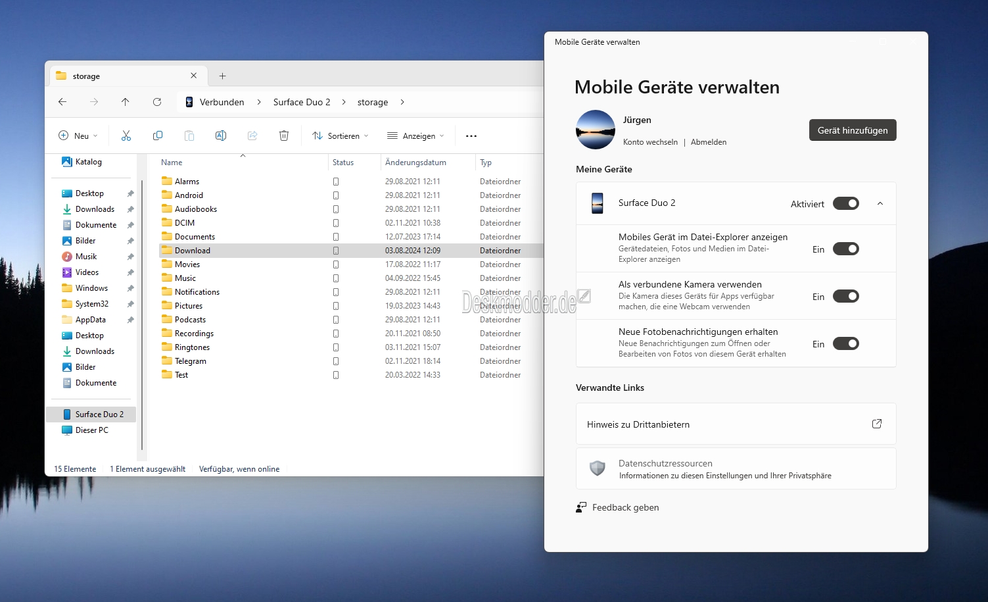This screenshot has height=602, width=988.
Task: Click the Delete trash icon in Explorer
Action: [x=284, y=136]
